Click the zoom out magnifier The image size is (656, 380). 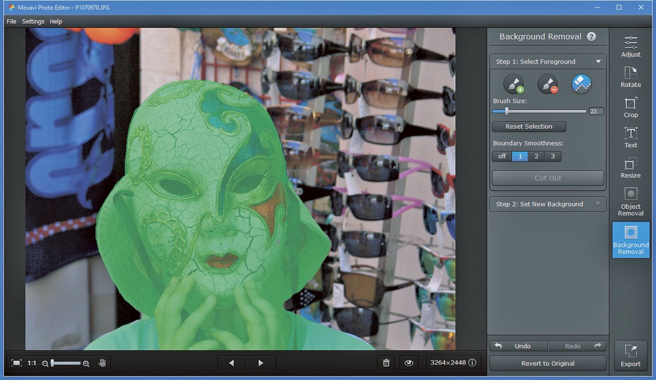(x=45, y=364)
